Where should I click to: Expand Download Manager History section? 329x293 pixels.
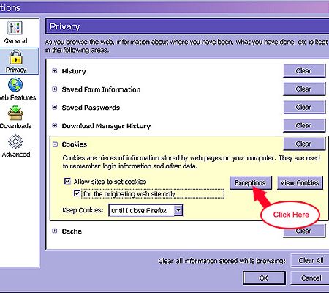[x=55, y=125]
